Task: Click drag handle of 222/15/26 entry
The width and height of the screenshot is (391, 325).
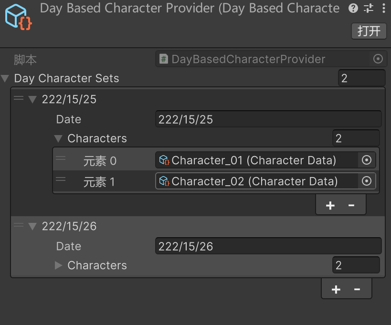Action: pos(19,226)
